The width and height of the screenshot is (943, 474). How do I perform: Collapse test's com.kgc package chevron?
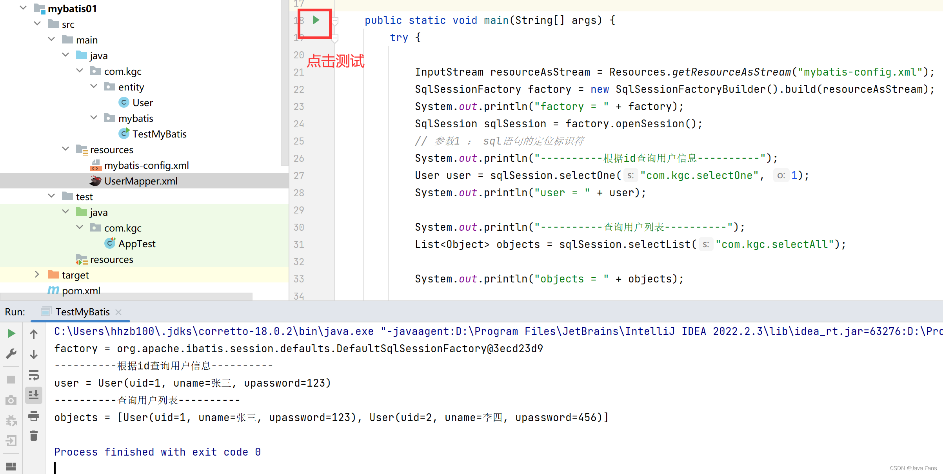pos(80,227)
